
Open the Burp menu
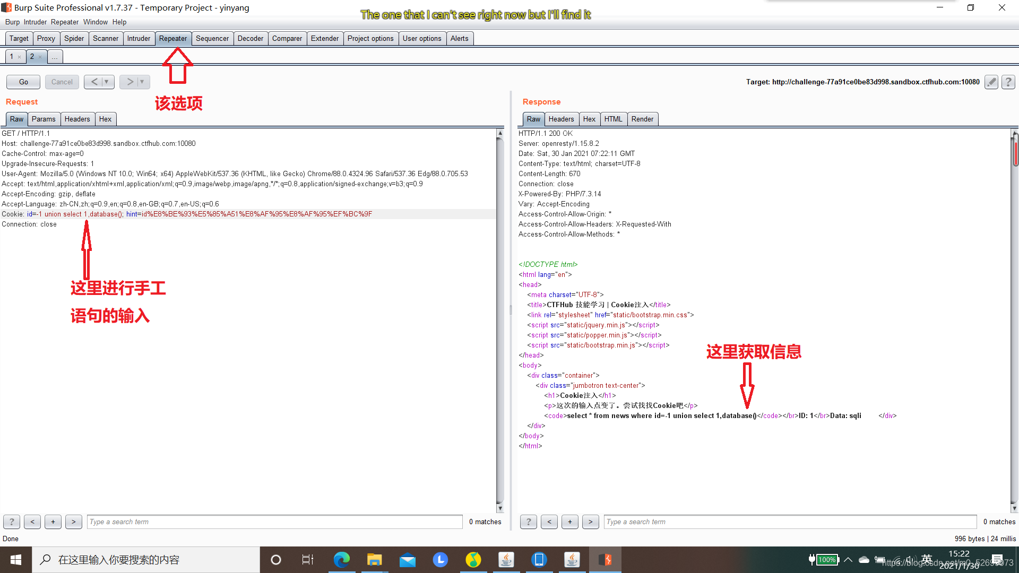pos(12,22)
